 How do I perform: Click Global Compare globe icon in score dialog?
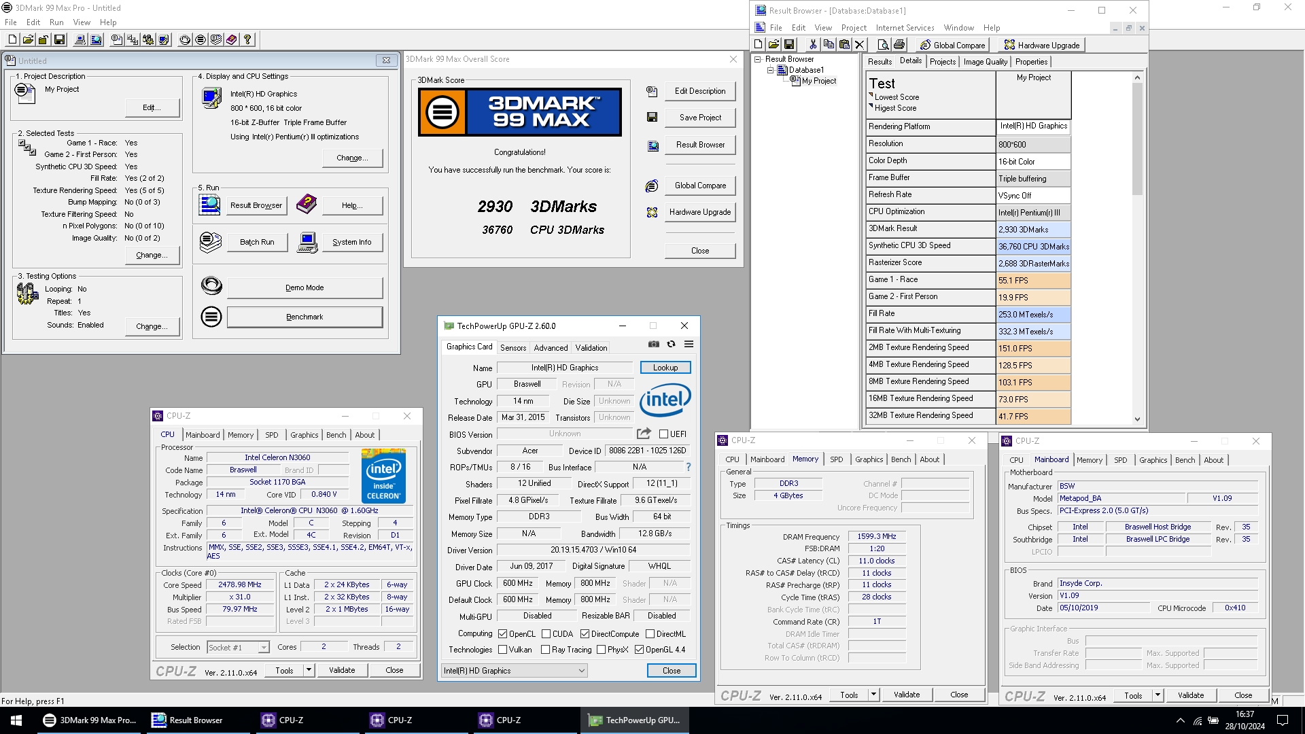[652, 186]
